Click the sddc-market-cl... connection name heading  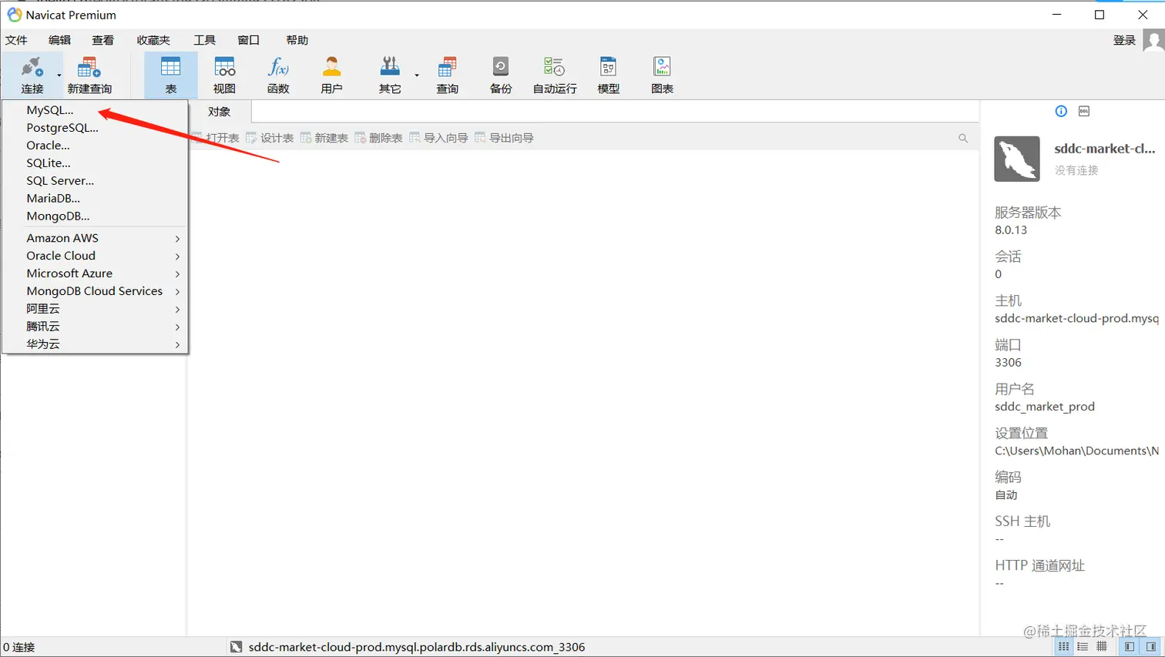click(x=1105, y=149)
